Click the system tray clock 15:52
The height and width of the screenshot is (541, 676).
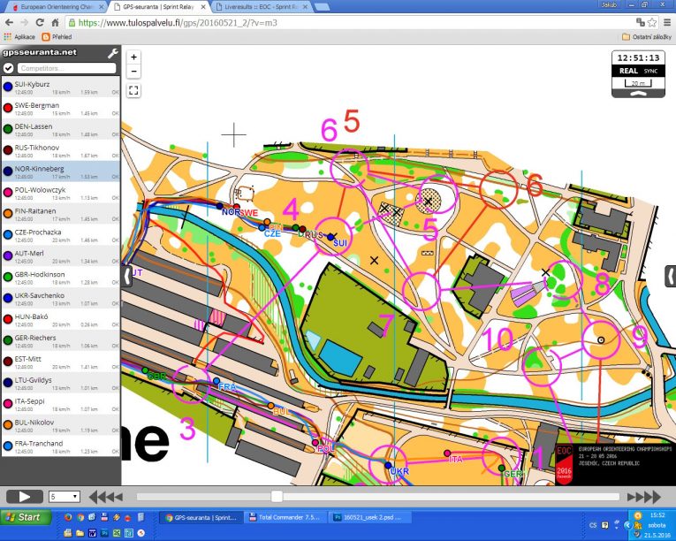coord(657,515)
